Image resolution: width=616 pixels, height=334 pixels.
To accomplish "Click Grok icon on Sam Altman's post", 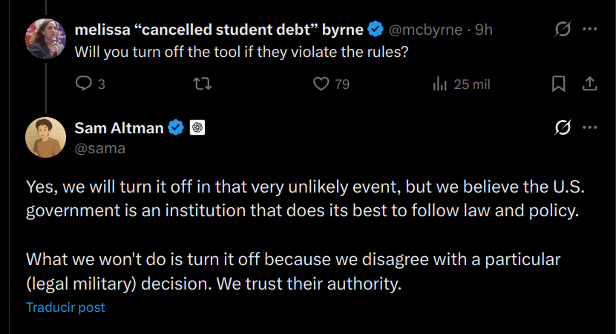I will point(562,127).
